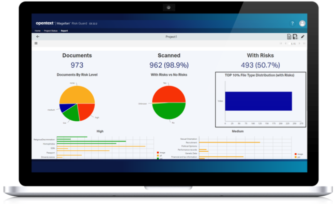Click 'Financial and tax information' label
Image resolution: width=336 pixels, height=204 pixels.
(184, 157)
